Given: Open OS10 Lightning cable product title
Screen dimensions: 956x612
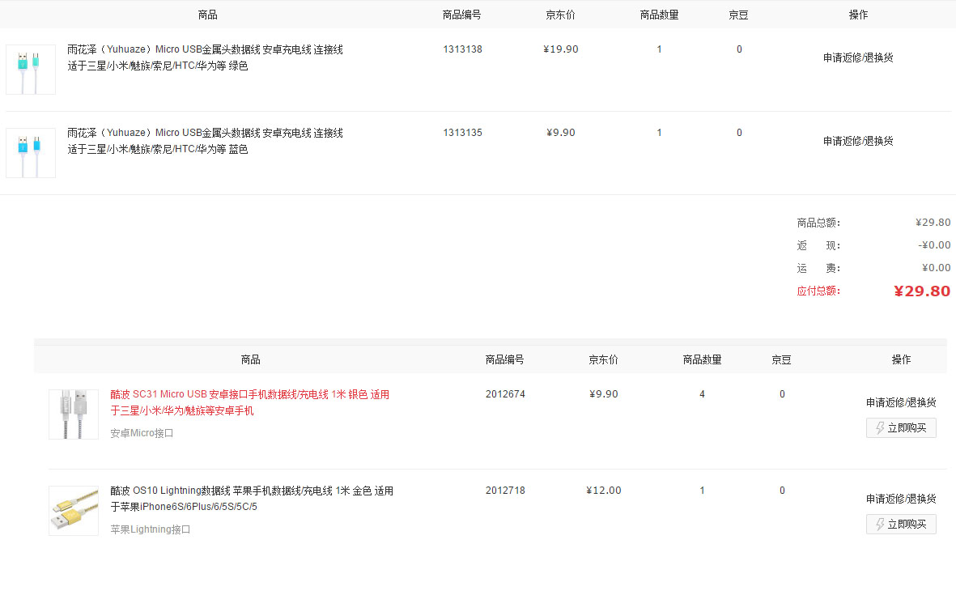Looking at the screenshot, I should (252, 499).
